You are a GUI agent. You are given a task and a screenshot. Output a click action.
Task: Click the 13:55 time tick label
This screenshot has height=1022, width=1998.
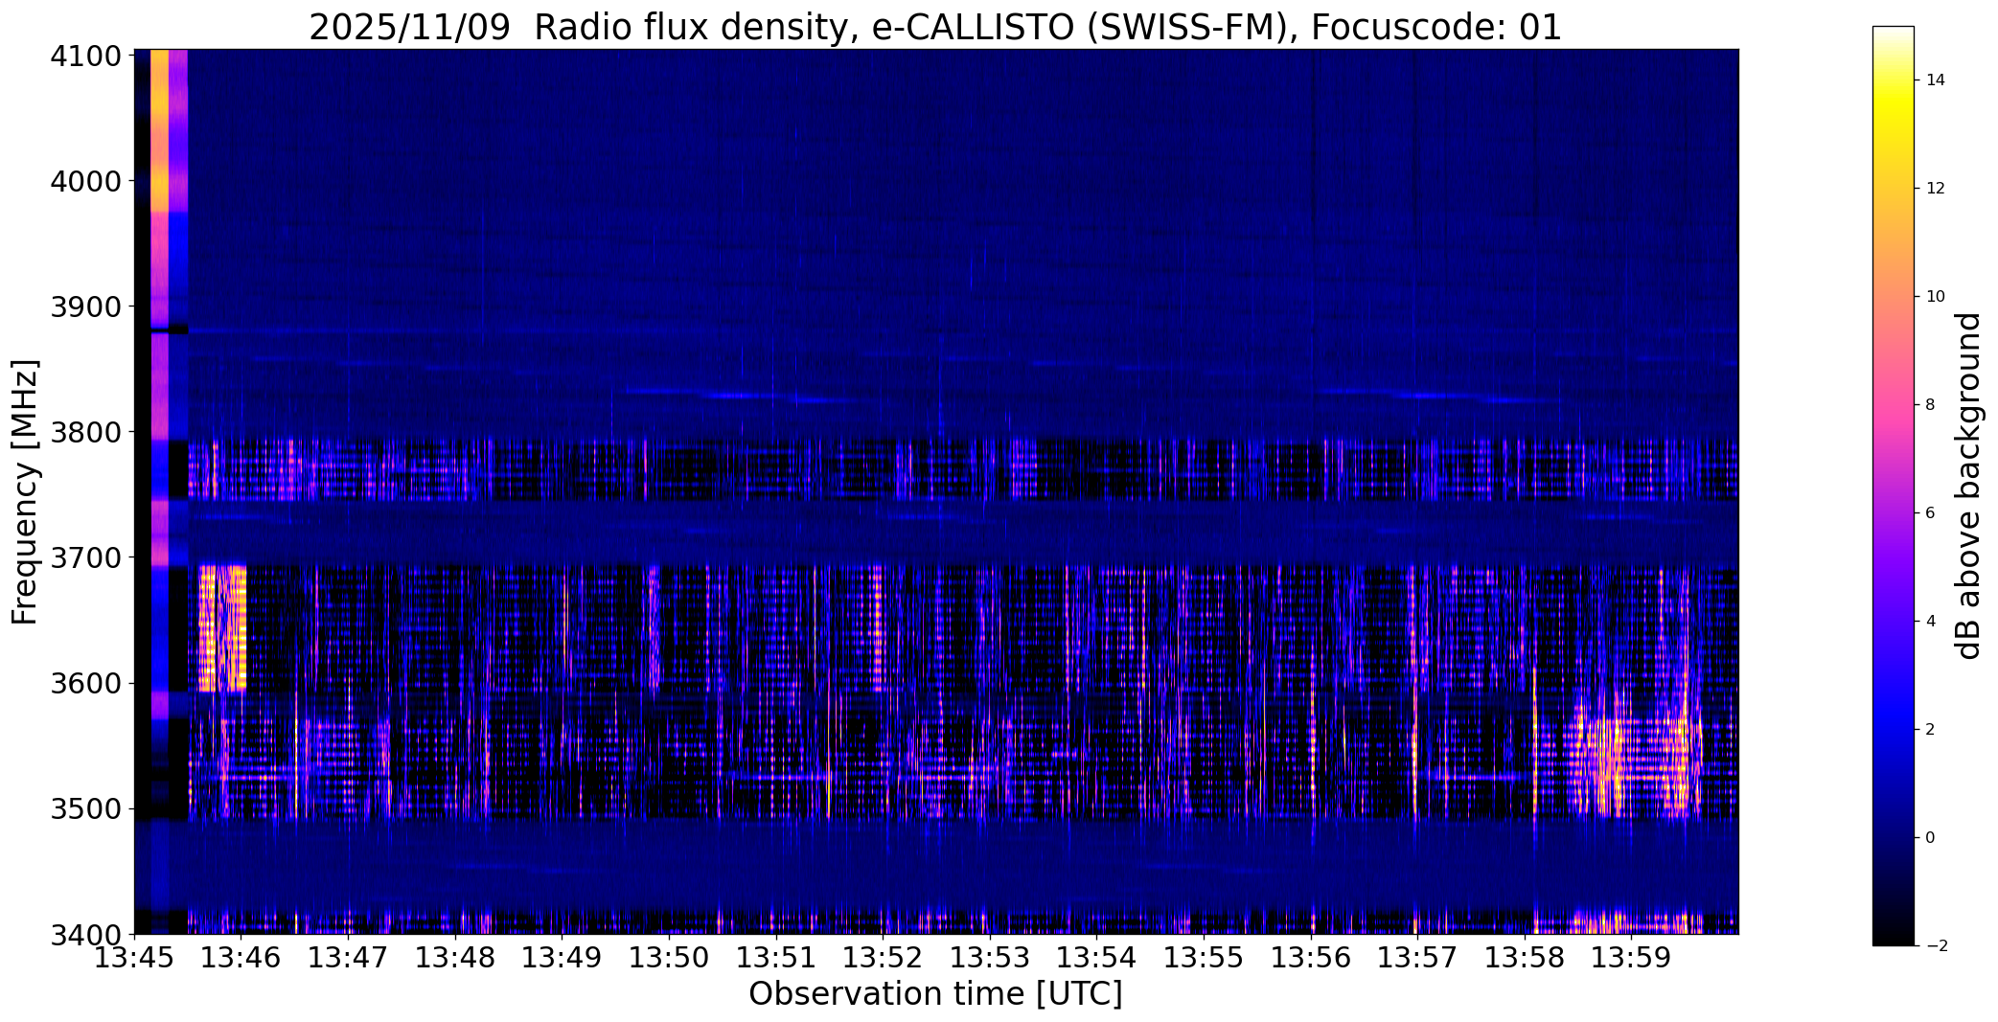pyautogui.click(x=1205, y=958)
